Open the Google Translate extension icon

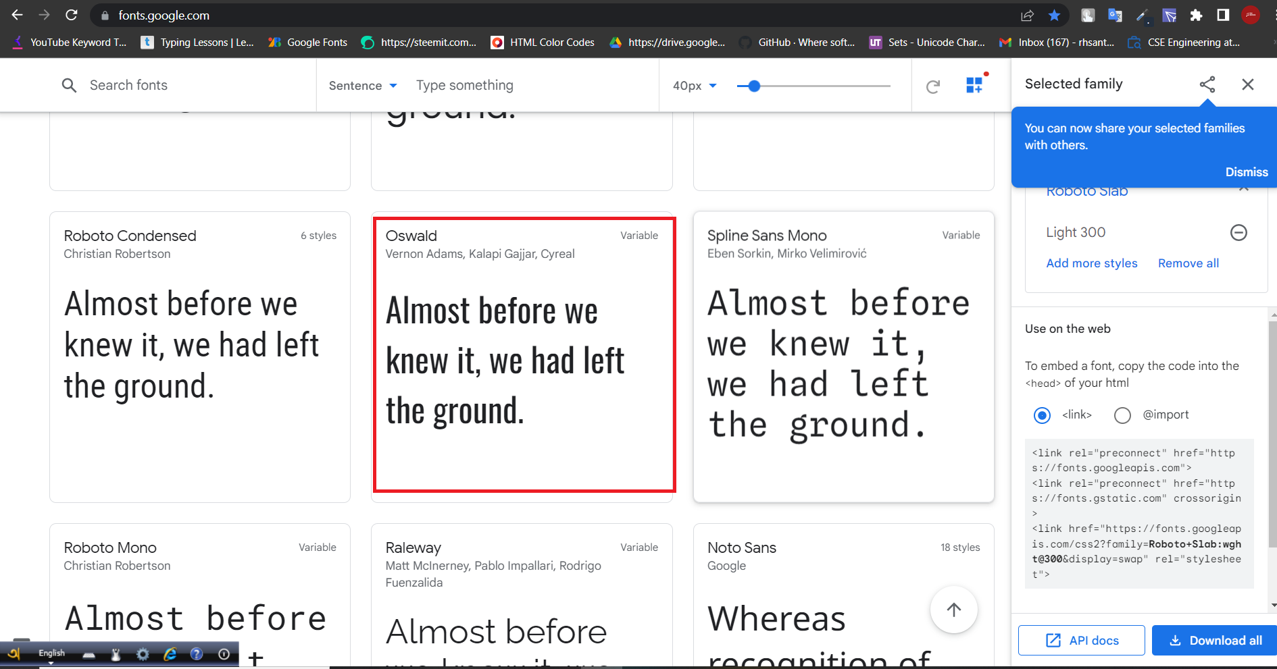coord(1115,15)
